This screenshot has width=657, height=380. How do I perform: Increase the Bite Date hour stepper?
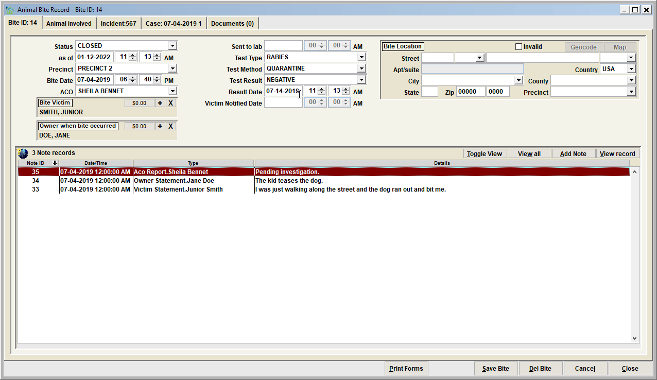[132, 78]
